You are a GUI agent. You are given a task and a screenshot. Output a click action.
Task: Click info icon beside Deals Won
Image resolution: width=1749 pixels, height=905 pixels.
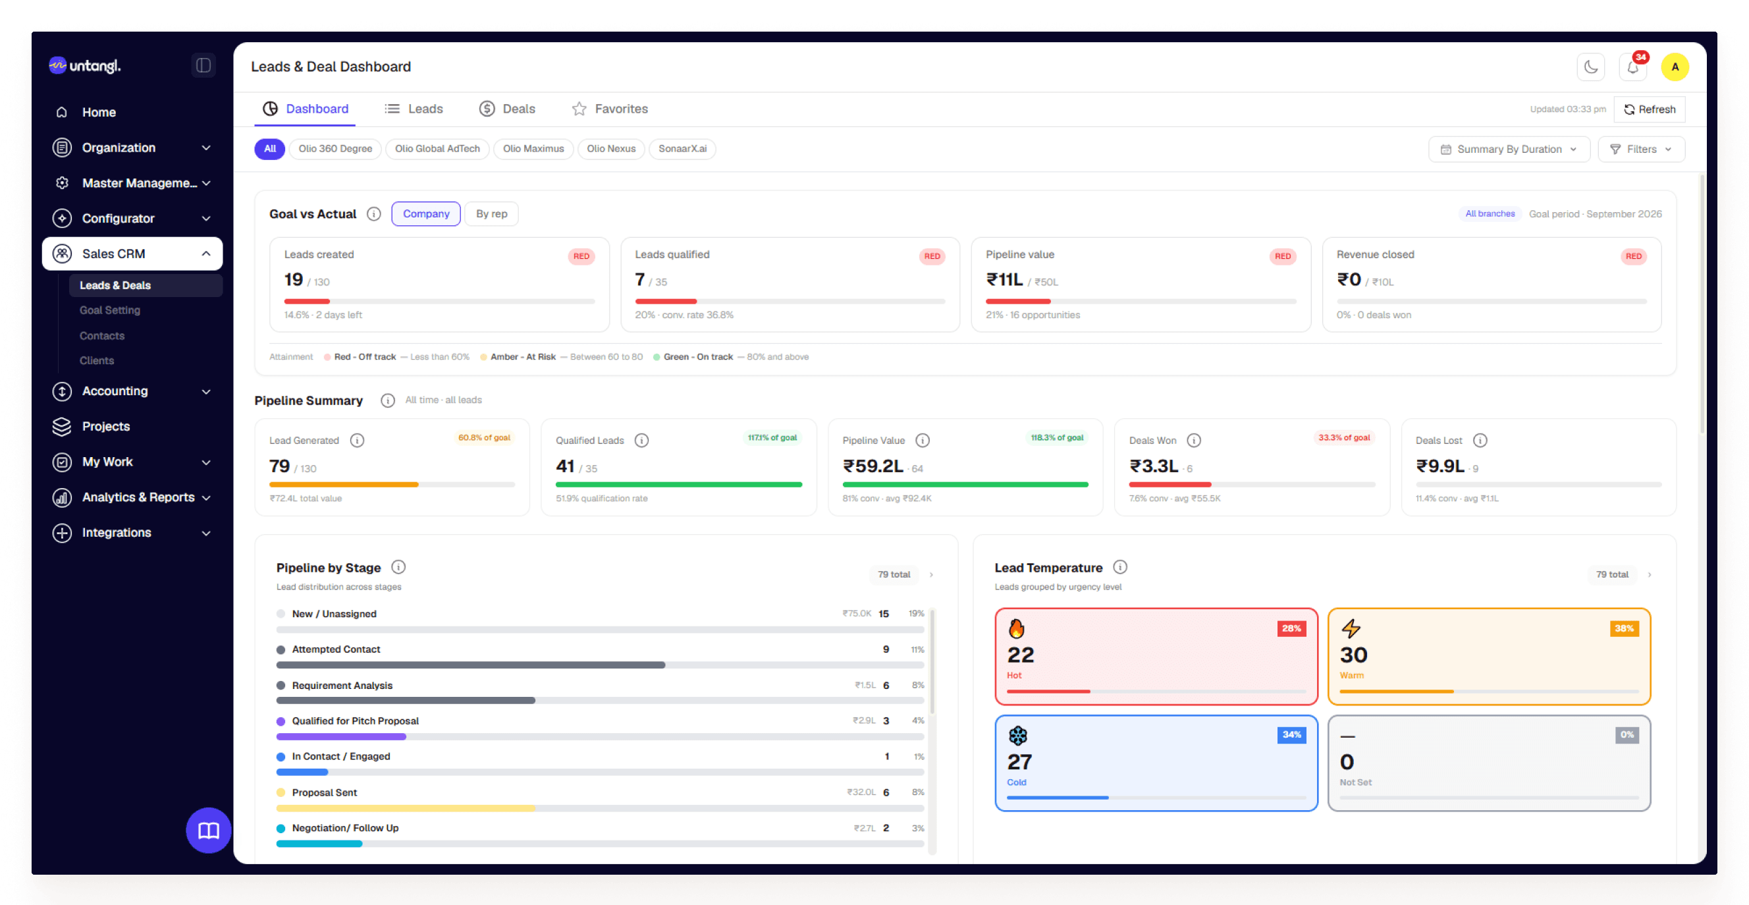pos(1195,441)
